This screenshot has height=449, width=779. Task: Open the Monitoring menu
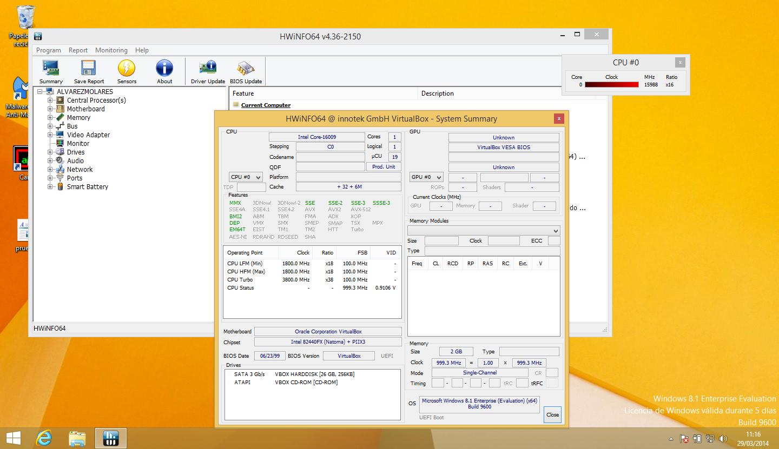111,50
